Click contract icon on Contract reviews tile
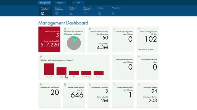The height and width of the screenshot is (110, 197). tap(114, 84)
